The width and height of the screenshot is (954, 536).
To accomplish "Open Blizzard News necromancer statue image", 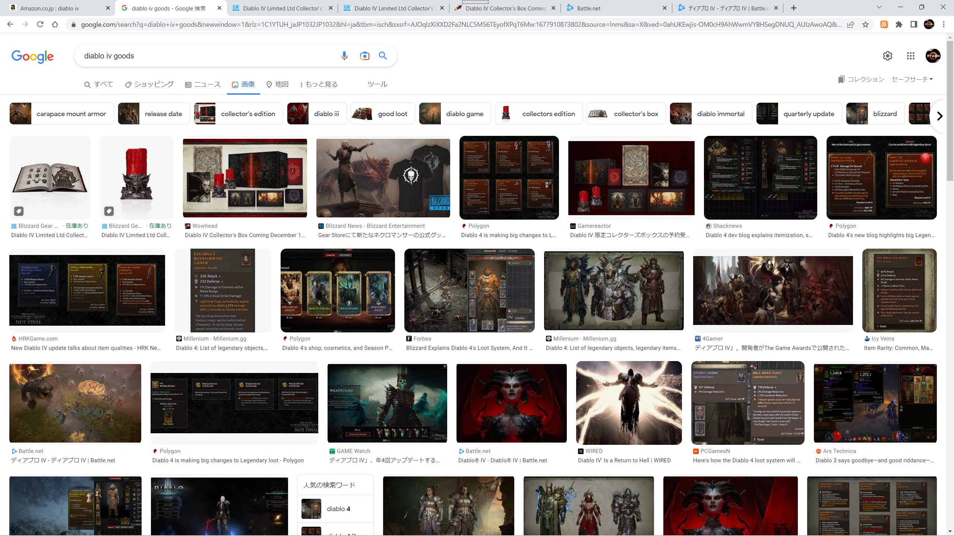I will coord(383,178).
